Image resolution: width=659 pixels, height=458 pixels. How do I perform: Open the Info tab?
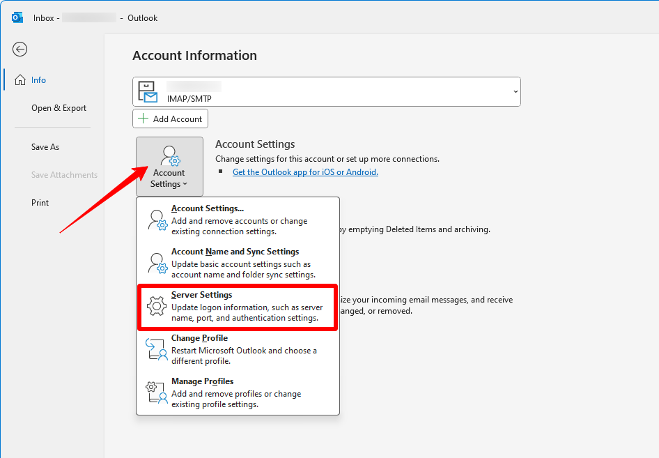[x=38, y=80]
